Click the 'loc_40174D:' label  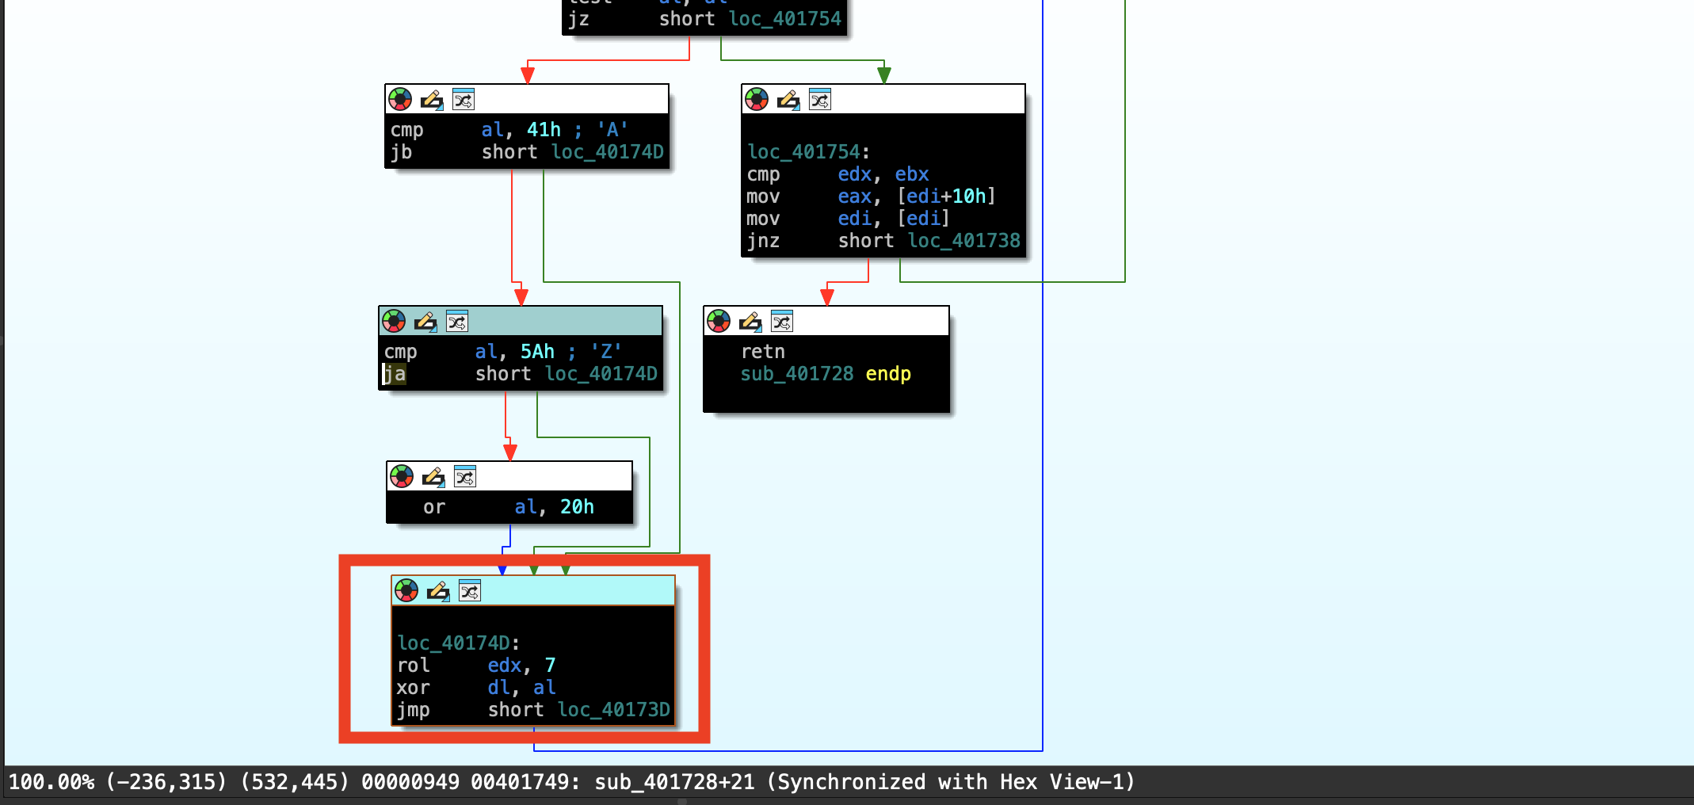pos(458,643)
